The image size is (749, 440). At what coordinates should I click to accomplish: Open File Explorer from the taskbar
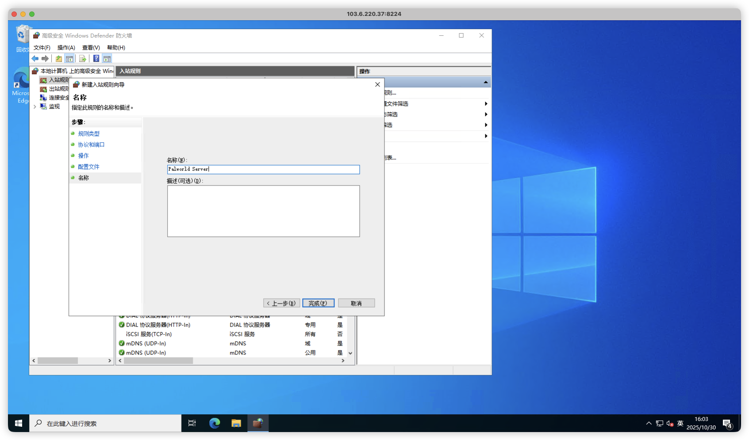[x=236, y=423]
